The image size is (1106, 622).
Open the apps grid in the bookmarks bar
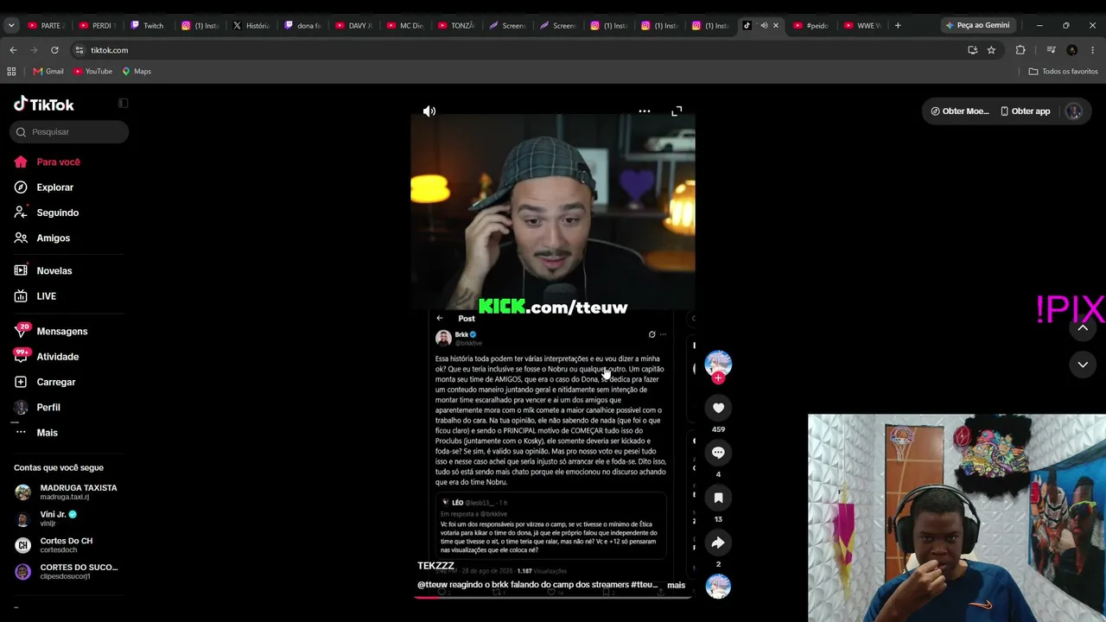(x=11, y=72)
